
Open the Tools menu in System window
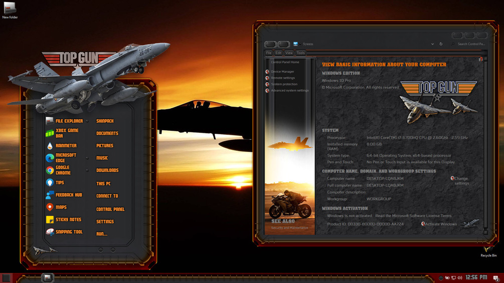tap(300, 53)
